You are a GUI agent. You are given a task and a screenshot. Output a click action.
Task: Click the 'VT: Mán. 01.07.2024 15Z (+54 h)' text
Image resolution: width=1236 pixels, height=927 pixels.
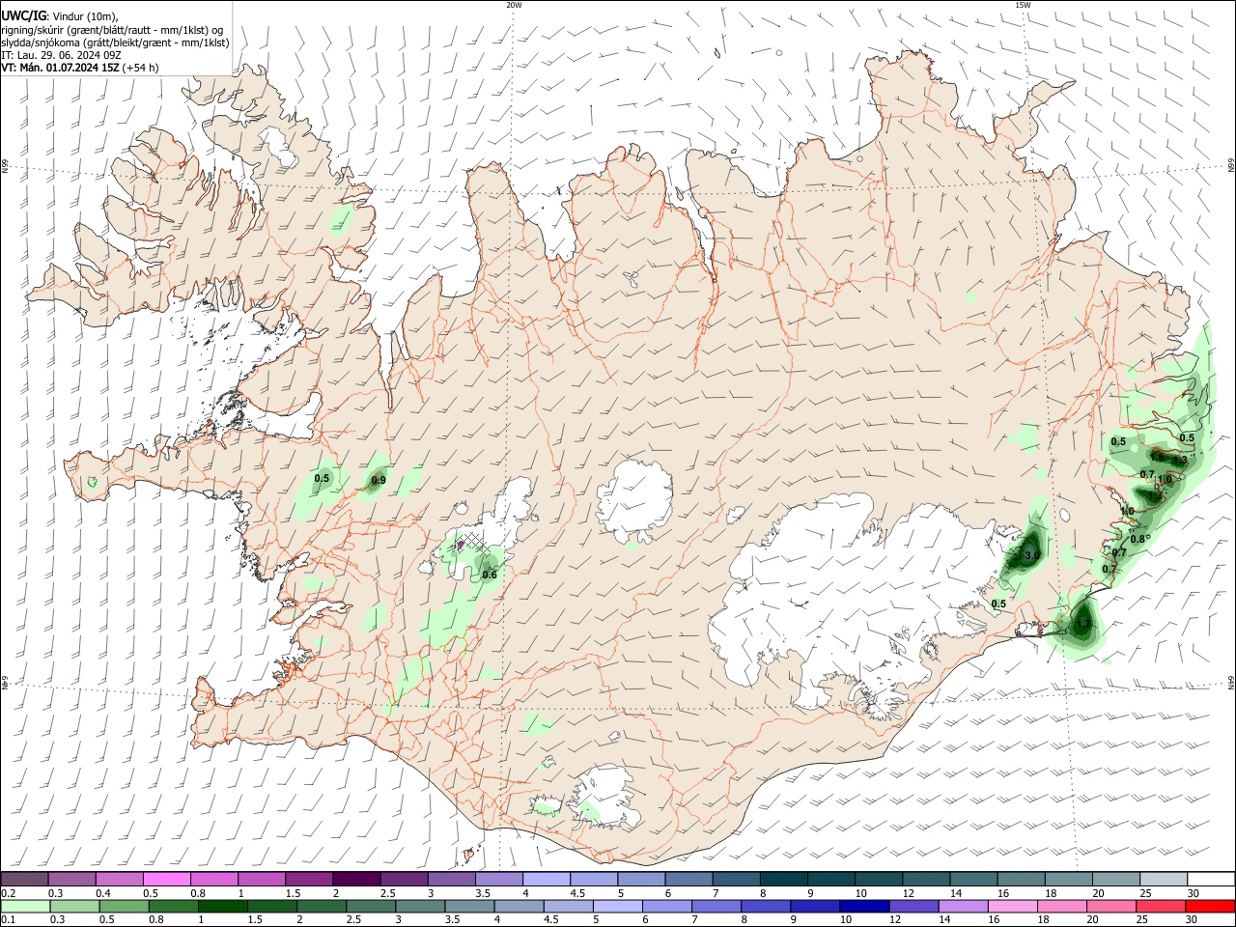click(80, 68)
